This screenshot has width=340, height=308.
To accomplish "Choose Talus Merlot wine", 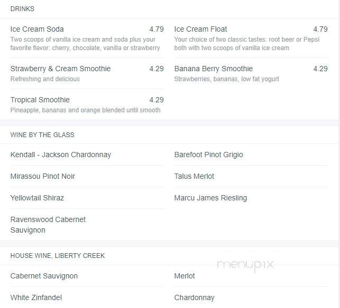I will click(194, 176).
